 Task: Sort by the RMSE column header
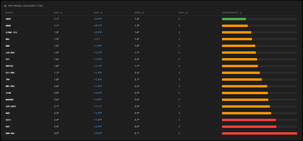pyautogui.click(x=138, y=13)
